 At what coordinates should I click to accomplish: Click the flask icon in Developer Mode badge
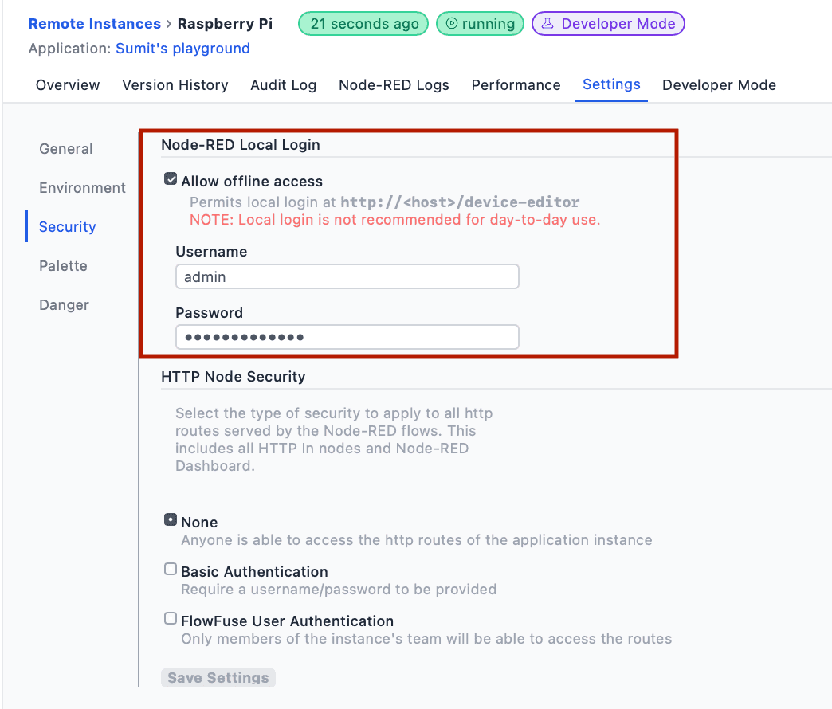coord(547,24)
